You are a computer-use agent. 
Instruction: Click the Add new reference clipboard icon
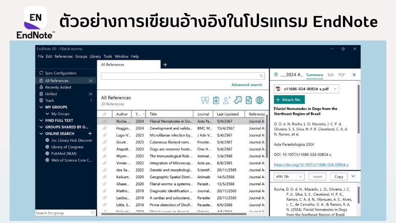coord(216,100)
